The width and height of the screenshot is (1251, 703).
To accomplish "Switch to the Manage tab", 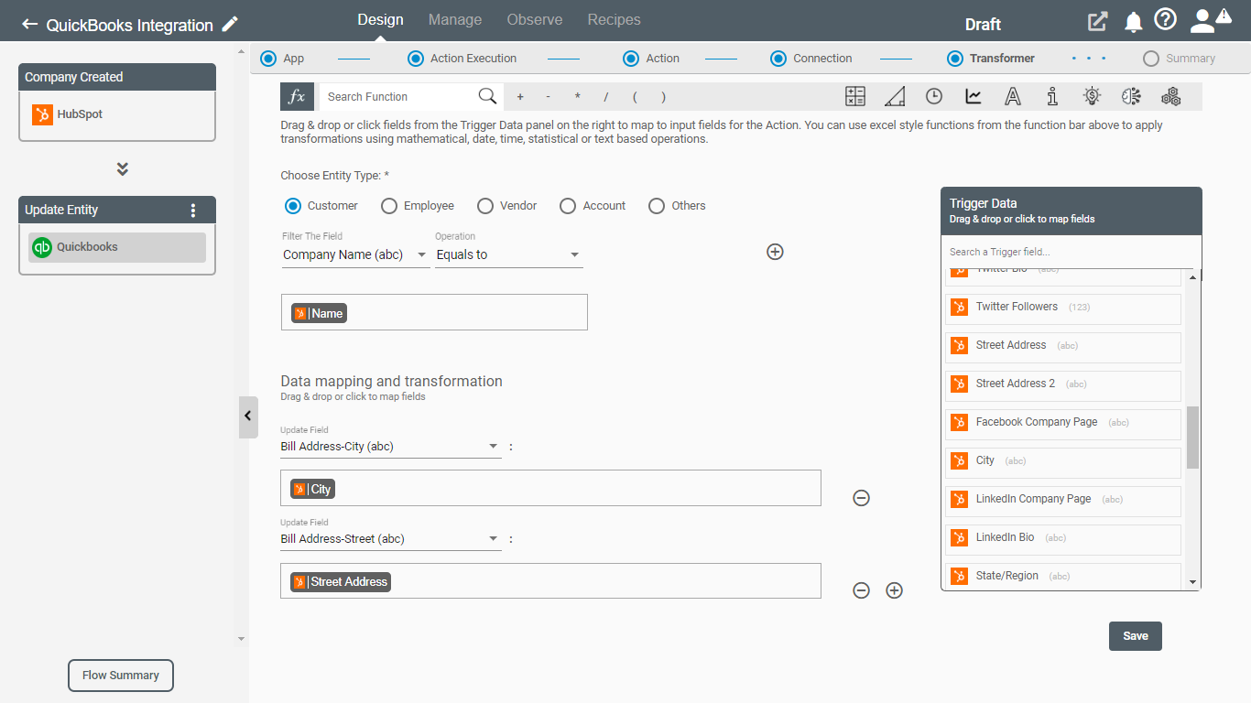I will click(x=455, y=20).
